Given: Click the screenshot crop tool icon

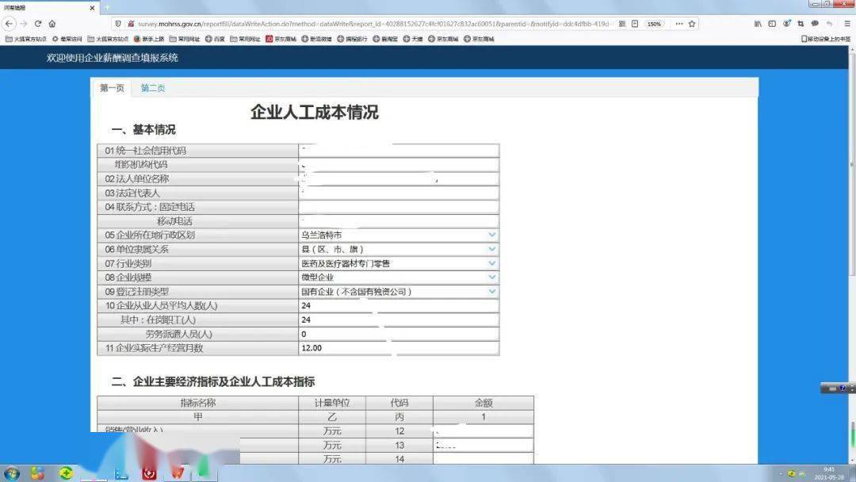Looking at the screenshot, I should pyautogui.click(x=801, y=24).
